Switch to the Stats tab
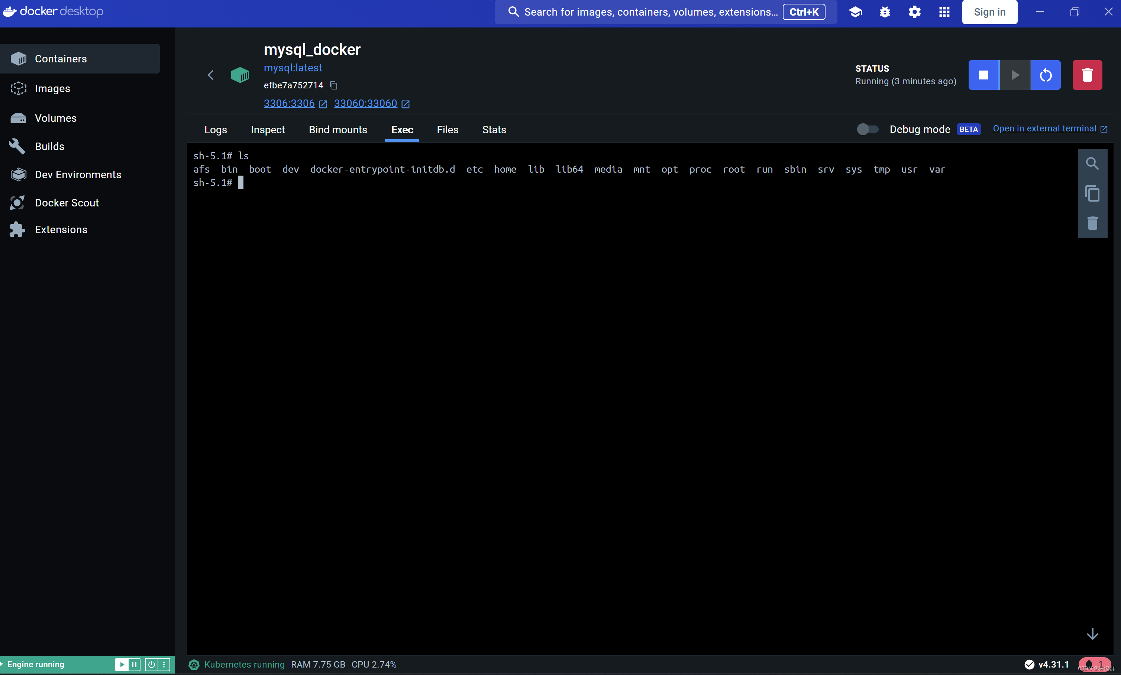 [494, 130]
